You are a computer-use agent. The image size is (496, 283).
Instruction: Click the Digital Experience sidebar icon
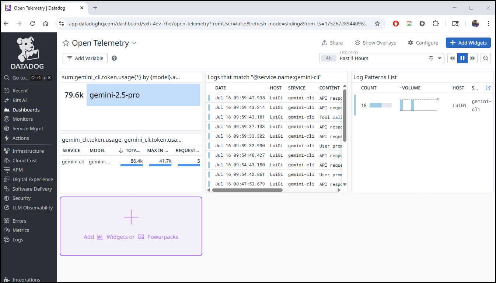tap(6, 179)
